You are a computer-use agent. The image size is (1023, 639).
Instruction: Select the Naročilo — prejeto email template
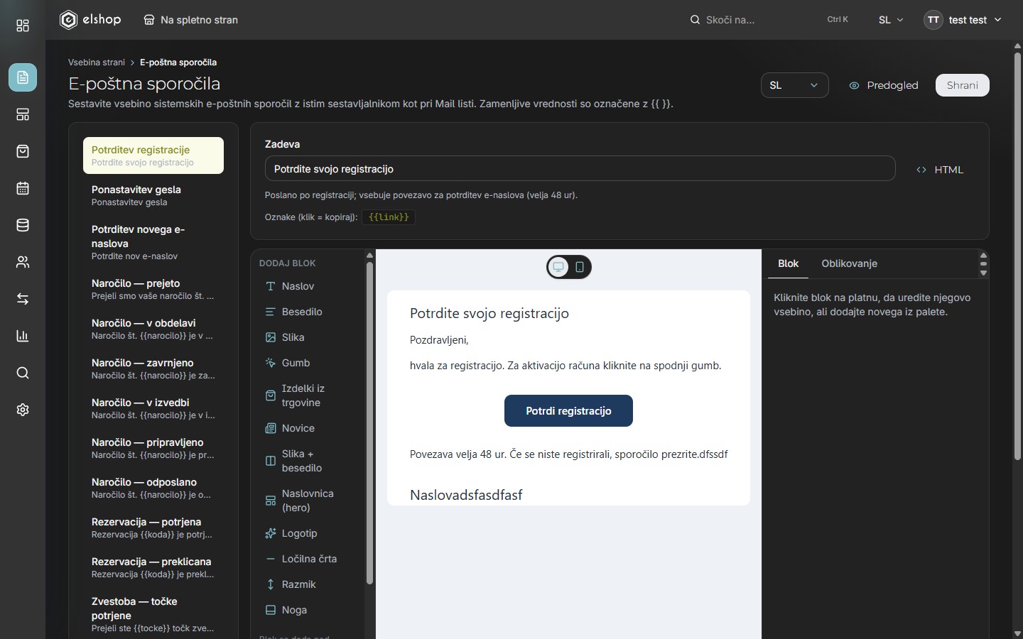(x=153, y=289)
